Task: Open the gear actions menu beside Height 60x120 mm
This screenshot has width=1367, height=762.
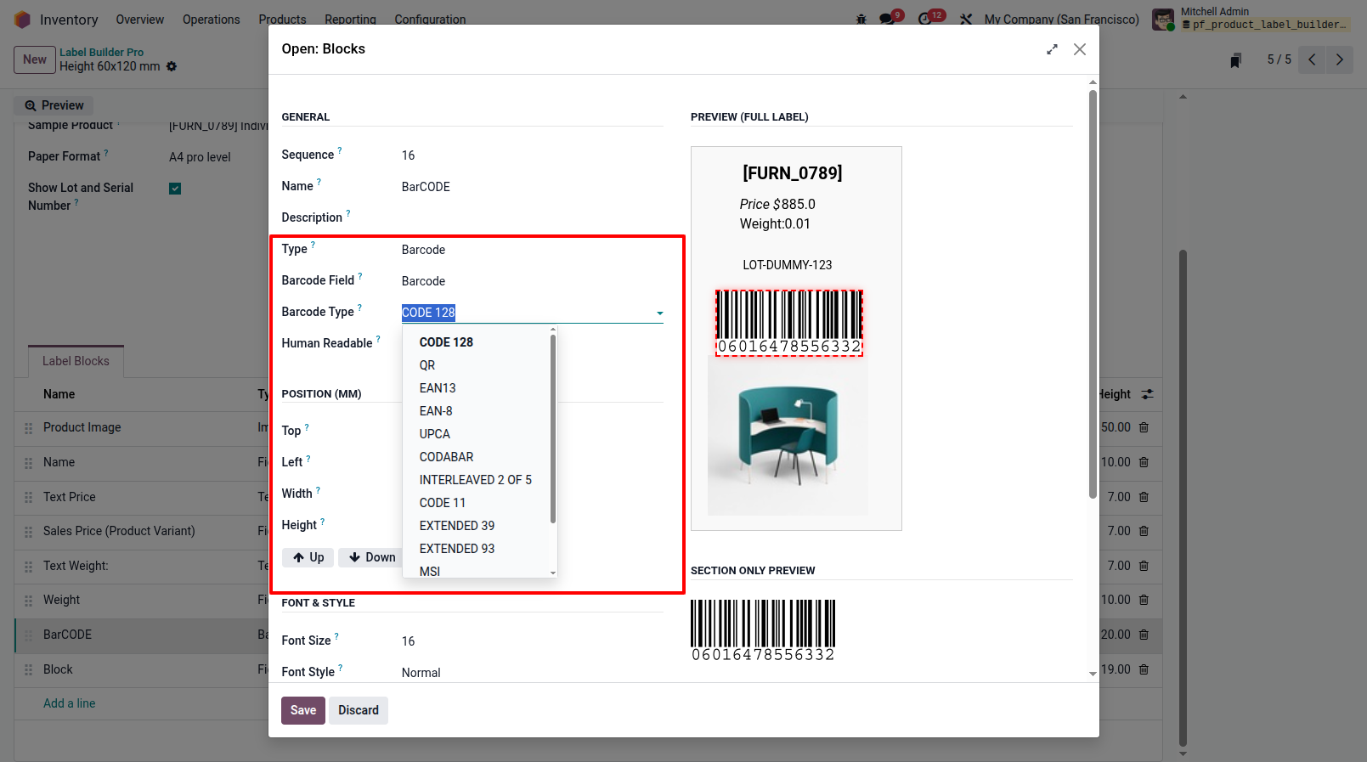Action: [x=172, y=66]
